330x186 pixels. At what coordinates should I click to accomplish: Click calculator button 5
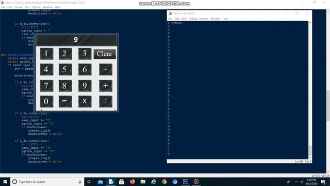(x=65, y=69)
